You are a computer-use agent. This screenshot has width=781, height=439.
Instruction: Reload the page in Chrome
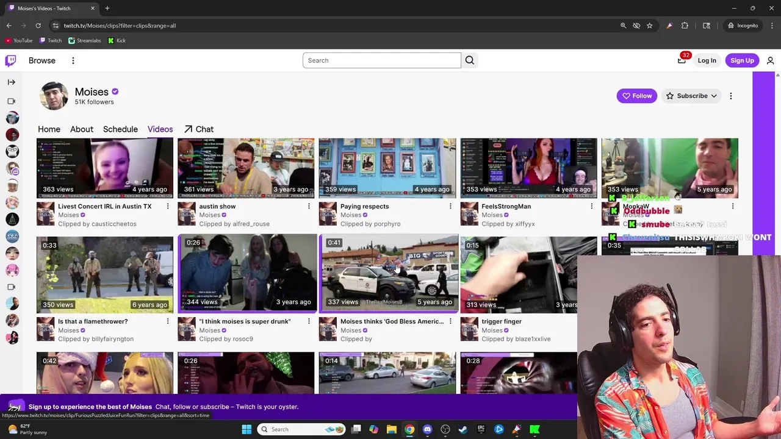click(38, 26)
